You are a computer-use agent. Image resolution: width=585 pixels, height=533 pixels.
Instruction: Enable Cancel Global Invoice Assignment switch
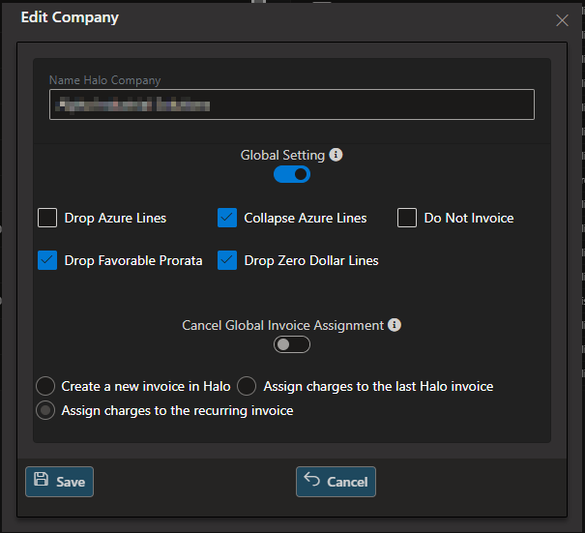click(292, 344)
